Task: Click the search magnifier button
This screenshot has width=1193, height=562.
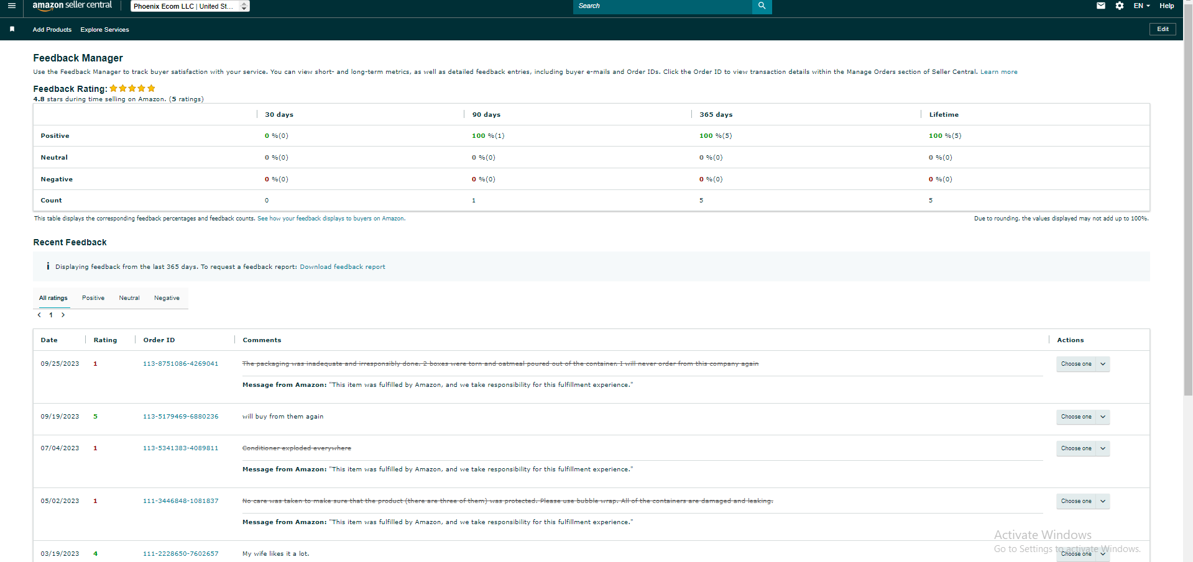Action: pos(762,6)
